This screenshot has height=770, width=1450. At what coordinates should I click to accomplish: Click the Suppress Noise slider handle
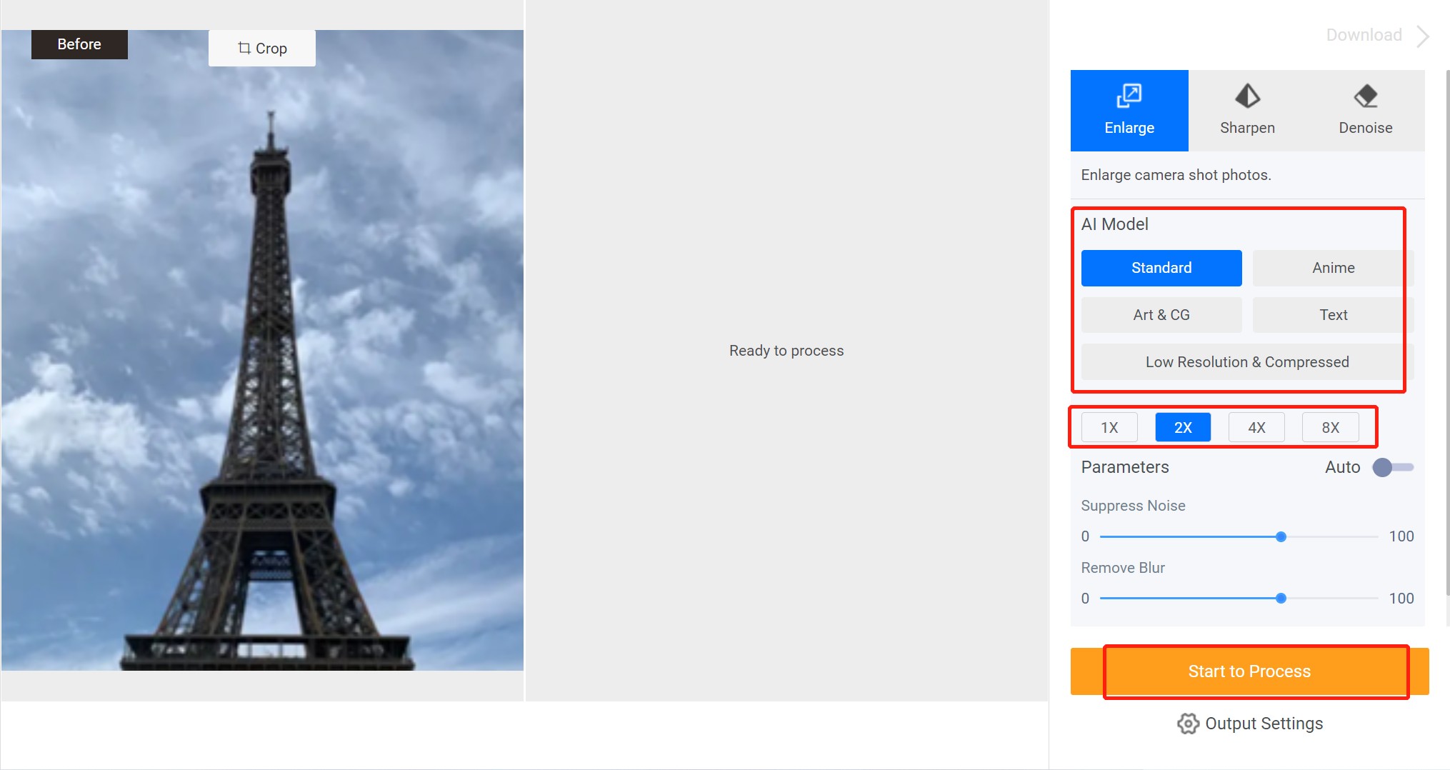pyautogui.click(x=1281, y=536)
